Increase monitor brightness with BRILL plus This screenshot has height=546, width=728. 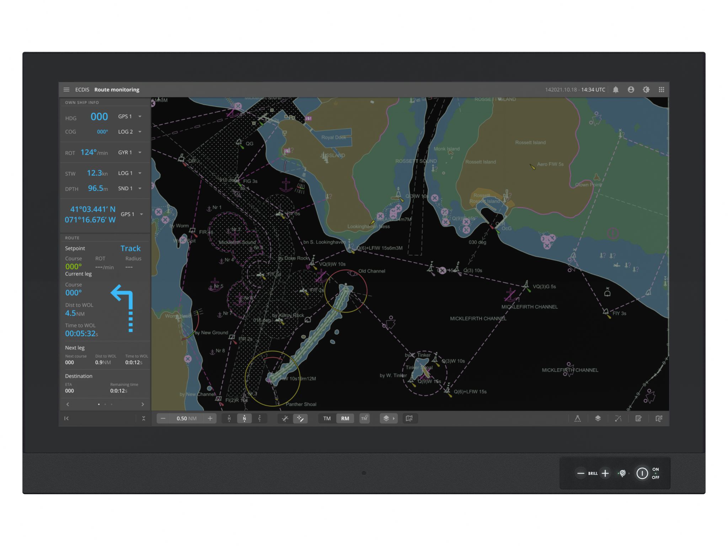(x=605, y=473)
